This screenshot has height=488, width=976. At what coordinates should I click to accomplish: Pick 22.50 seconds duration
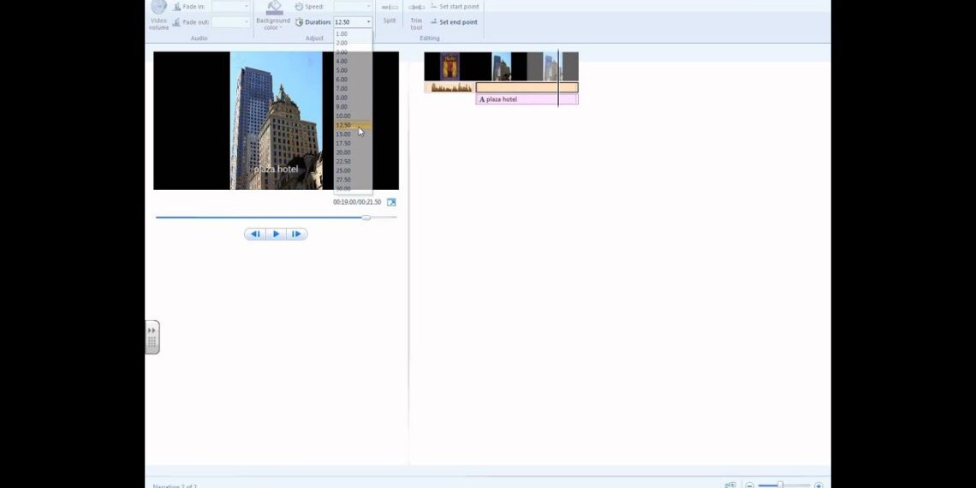[x=353, y=162]
